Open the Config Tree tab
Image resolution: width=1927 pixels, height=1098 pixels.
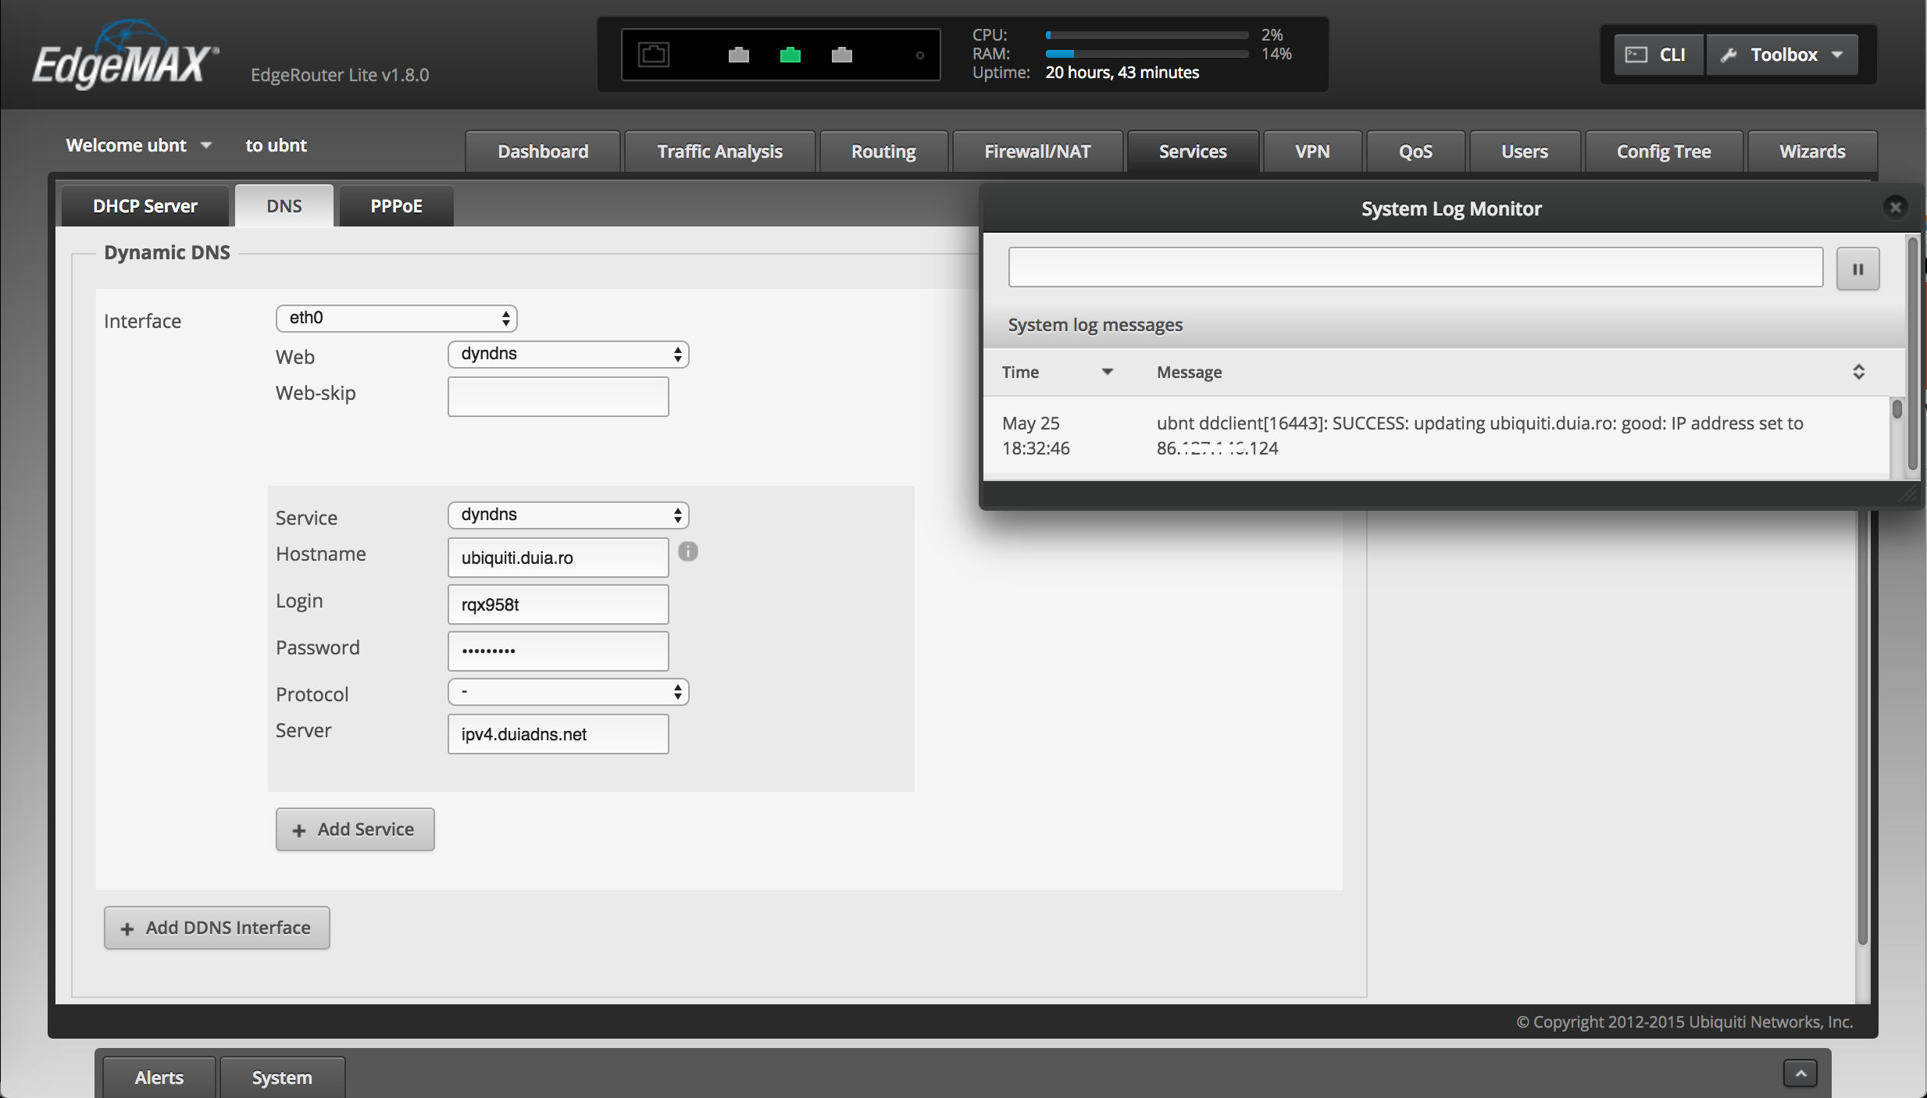1664,152
